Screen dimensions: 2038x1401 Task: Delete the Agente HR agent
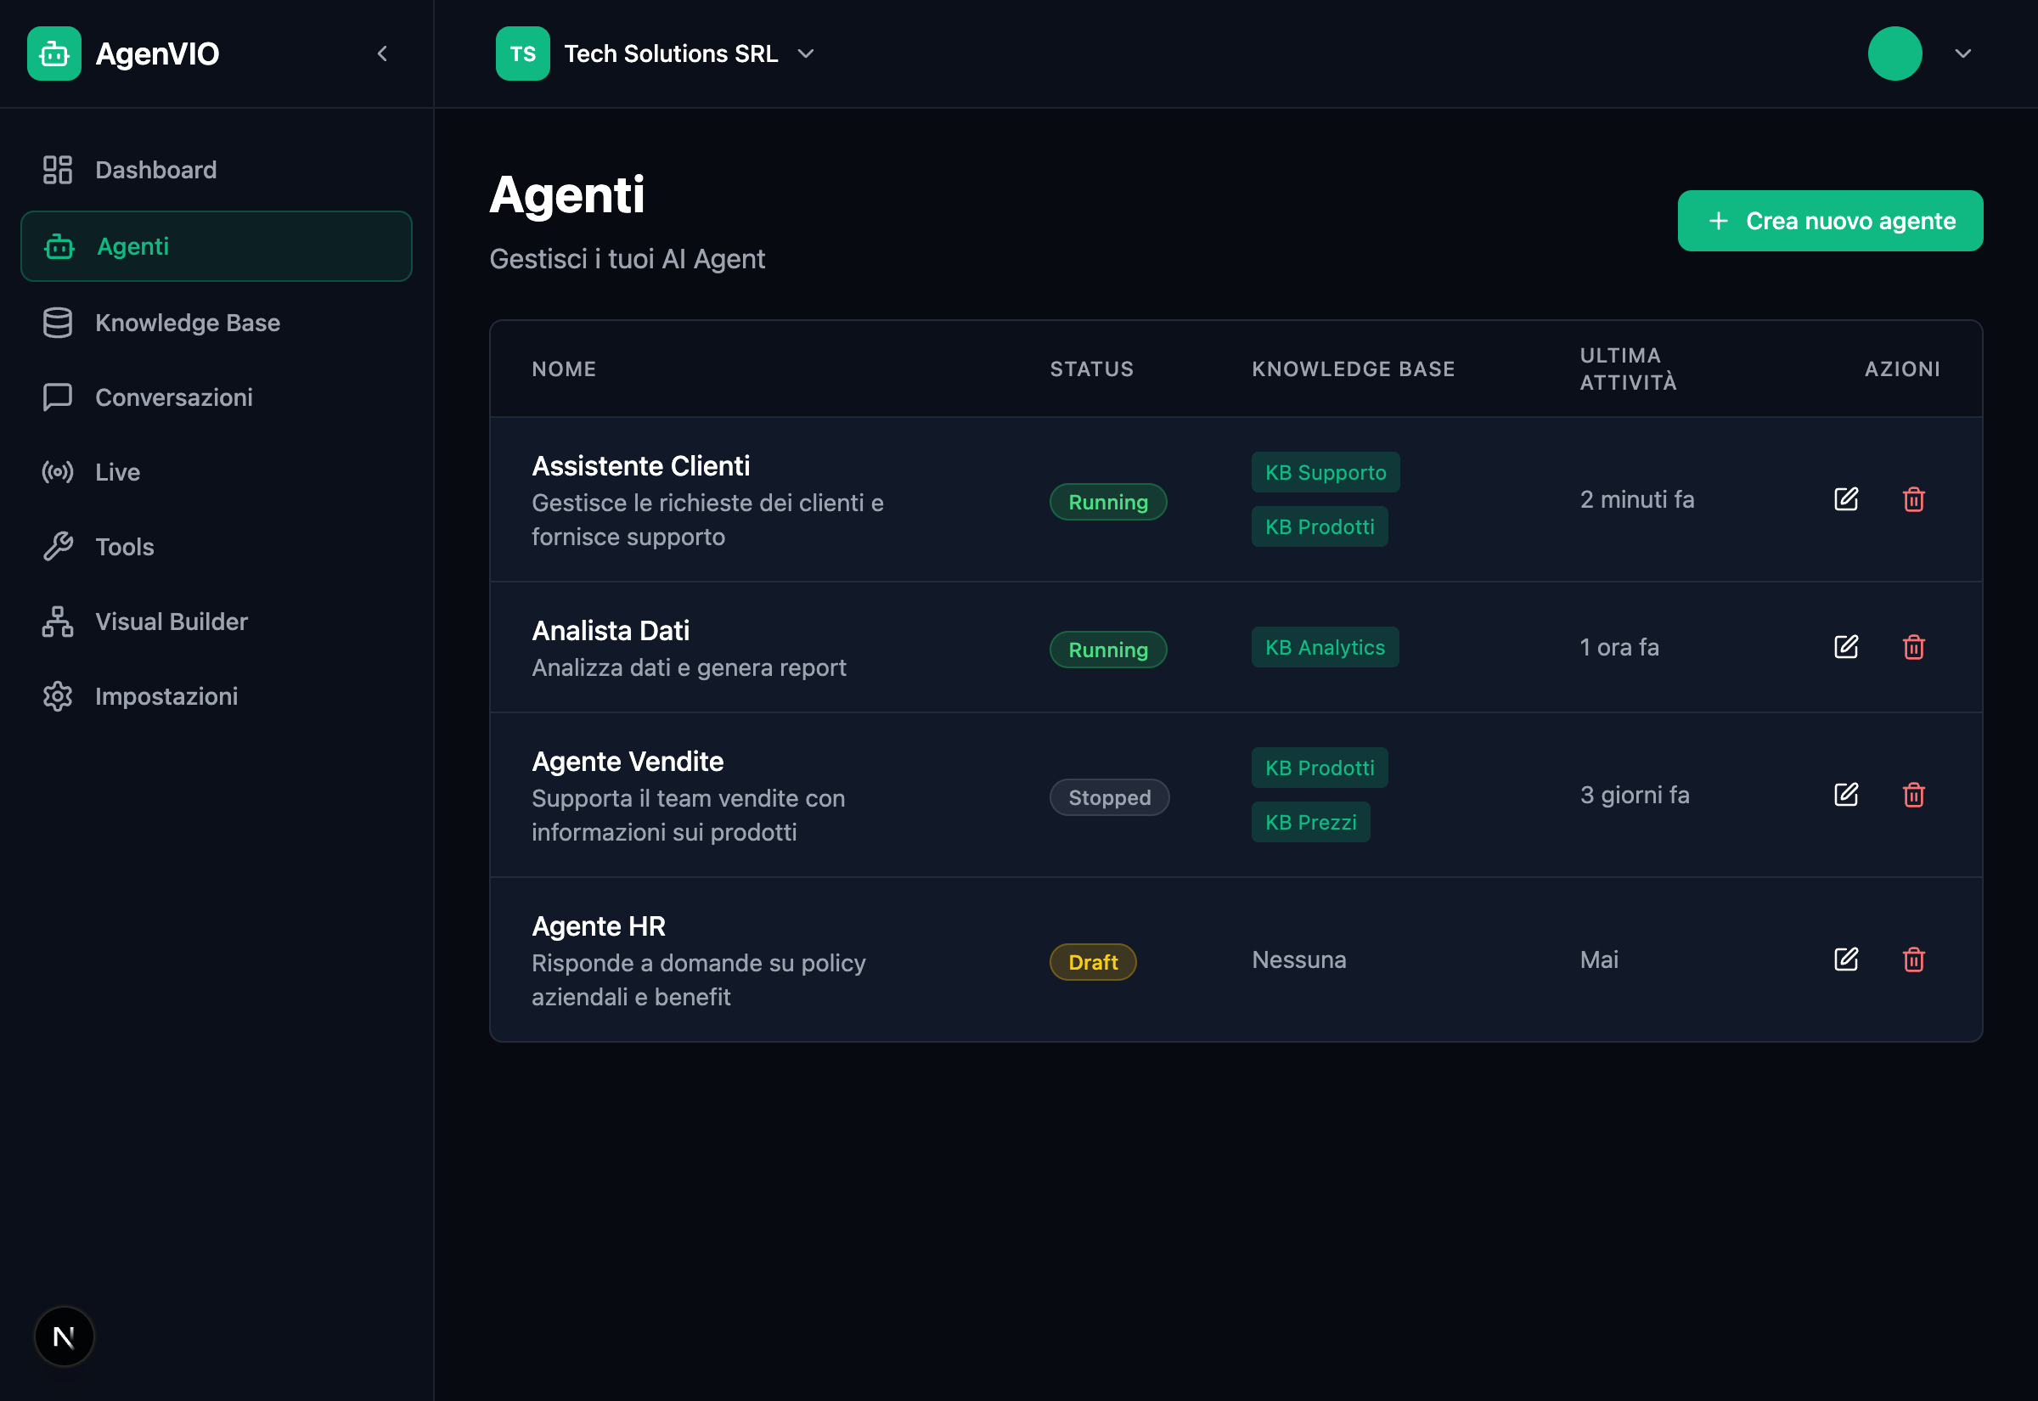click(1915, 959)
